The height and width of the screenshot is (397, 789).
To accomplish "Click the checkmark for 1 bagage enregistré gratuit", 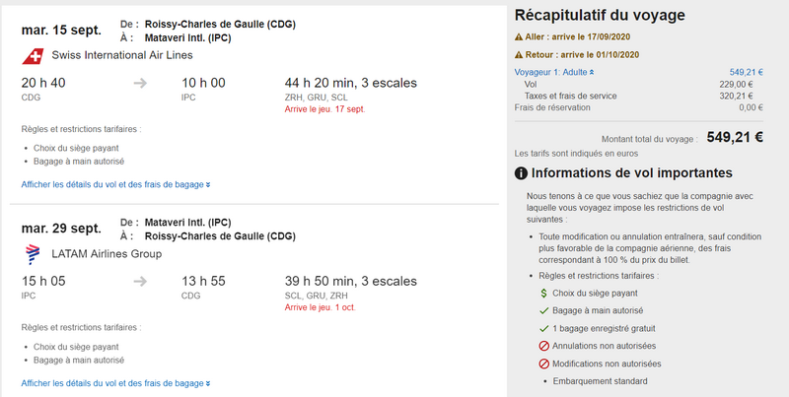I will pyautogui.click(x=544, y=329).
